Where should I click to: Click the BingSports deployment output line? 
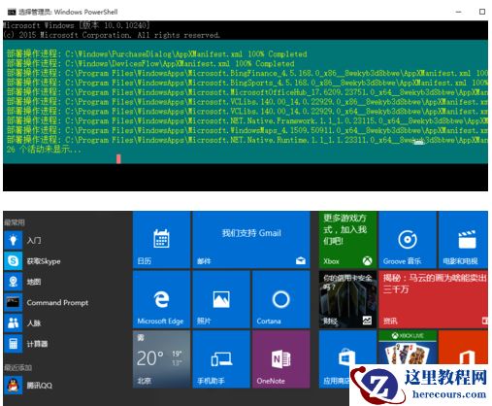coord(247,83)
